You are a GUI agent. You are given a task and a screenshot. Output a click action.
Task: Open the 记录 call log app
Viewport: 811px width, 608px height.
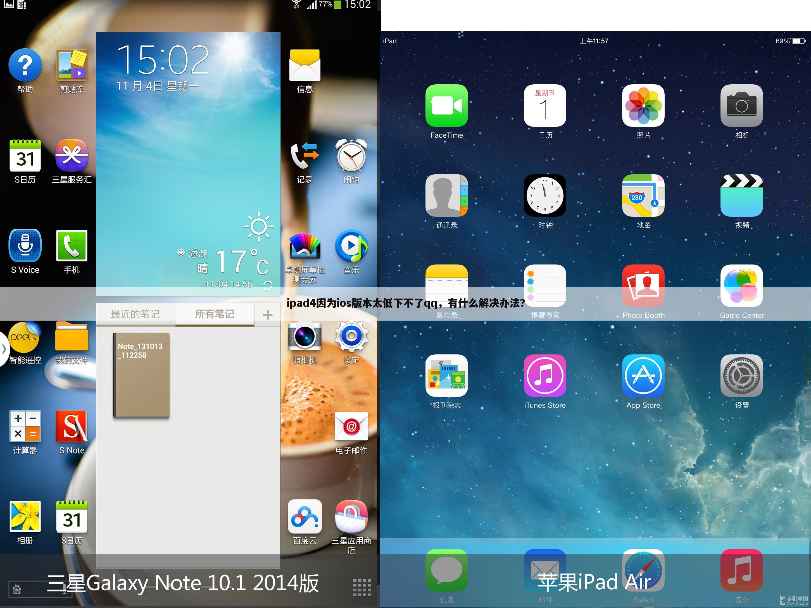(x=305, y=155)
